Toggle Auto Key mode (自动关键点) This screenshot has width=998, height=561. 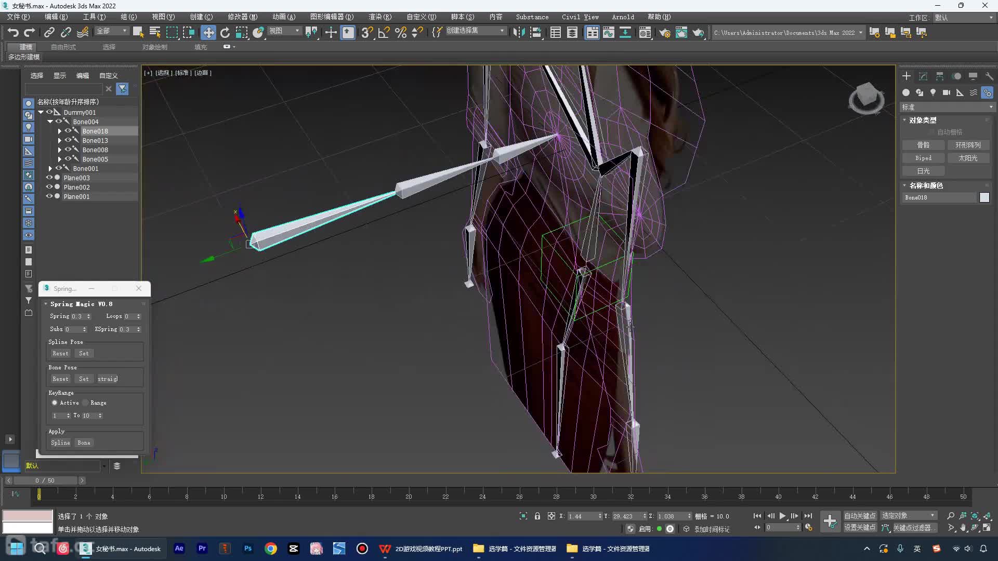point(860,516)
